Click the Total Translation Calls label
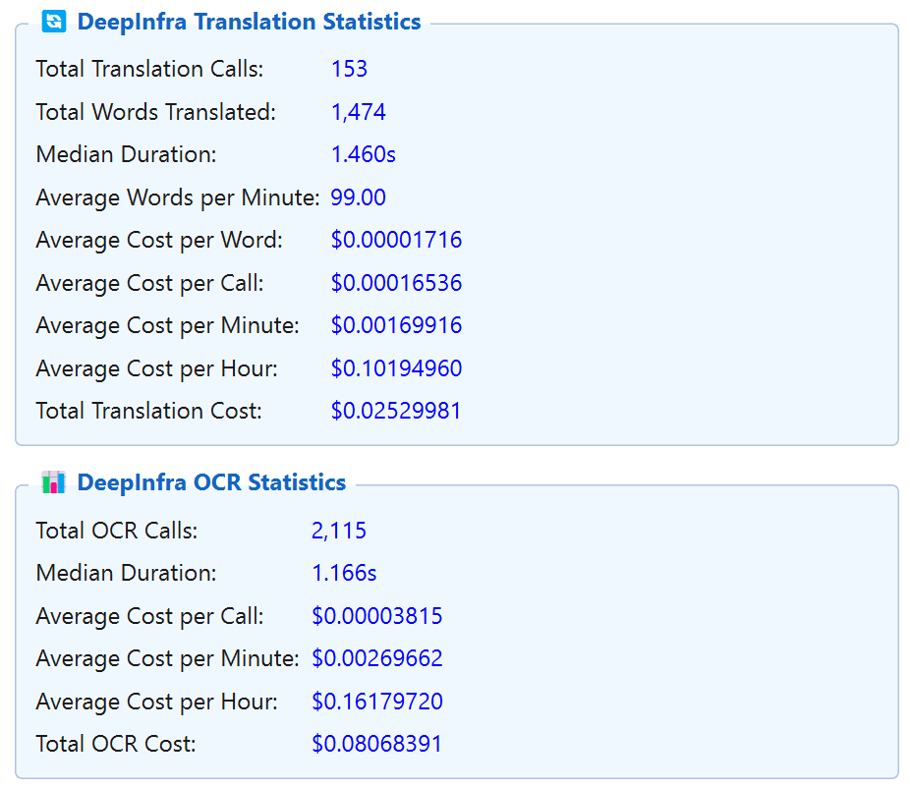The height and width of the screenshot is (788, 910). point(149,69)
